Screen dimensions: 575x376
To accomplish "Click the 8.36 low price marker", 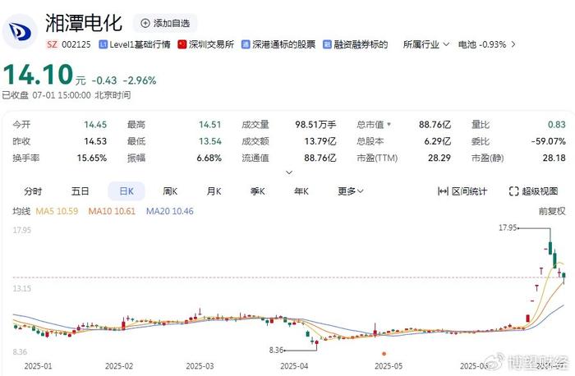I will pyautogui.click(x=276, y=351).
